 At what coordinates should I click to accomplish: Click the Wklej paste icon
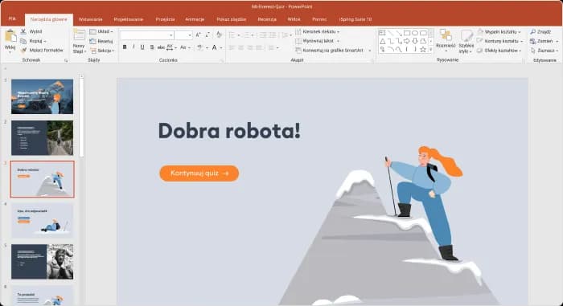[10, 36]
